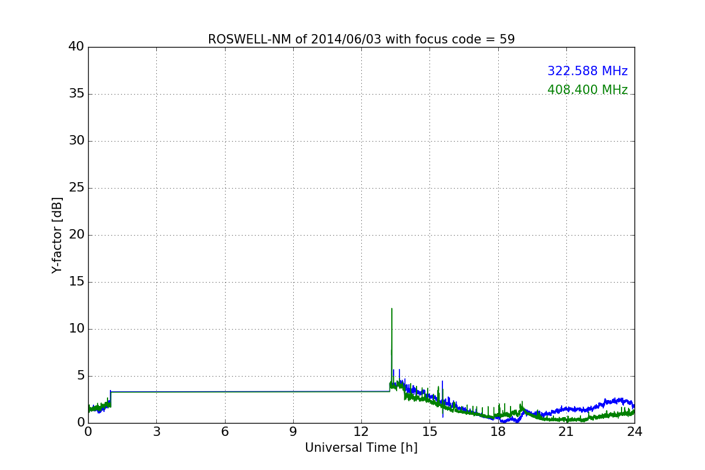Click the x-axis tick label 9
The height and width of the screenshot is (470, 705).
293,432
